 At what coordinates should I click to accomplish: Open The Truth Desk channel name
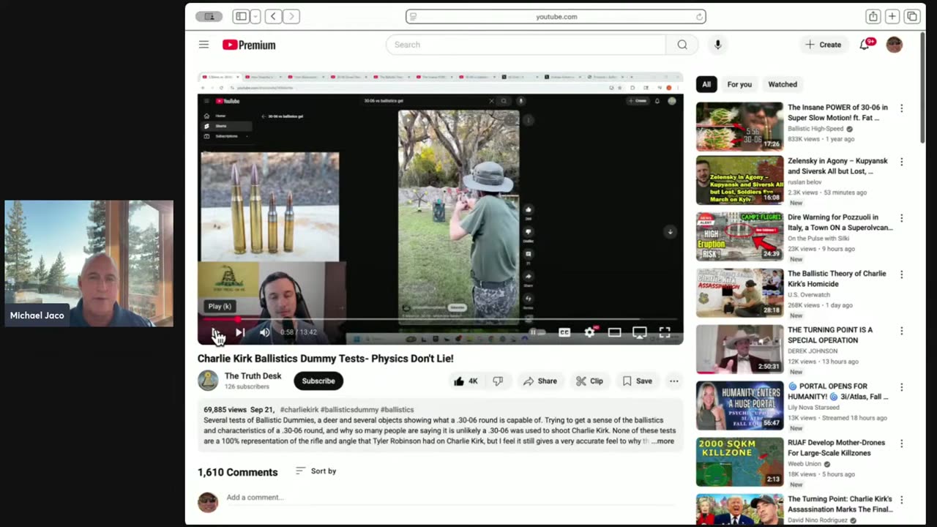tap(253, 375)
